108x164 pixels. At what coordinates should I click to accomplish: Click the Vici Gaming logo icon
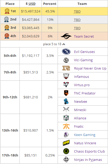[x=66, y=60]
